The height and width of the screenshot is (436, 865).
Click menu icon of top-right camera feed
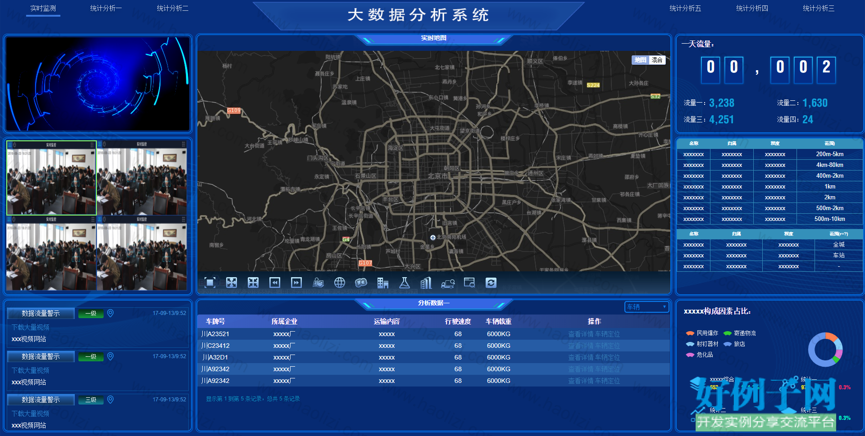183,144
